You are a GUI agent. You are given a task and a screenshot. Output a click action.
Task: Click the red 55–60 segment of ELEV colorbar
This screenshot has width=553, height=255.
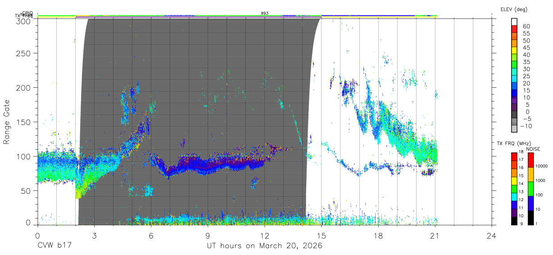pyautogui.click(x=514, y=28)
